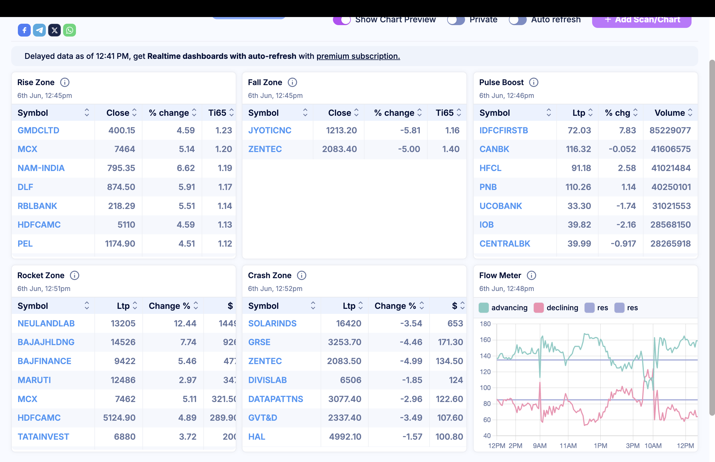The width and height of the screenshot is (715, 462).
Task: Share dashboard on Facebook
Action: [24, 30]
